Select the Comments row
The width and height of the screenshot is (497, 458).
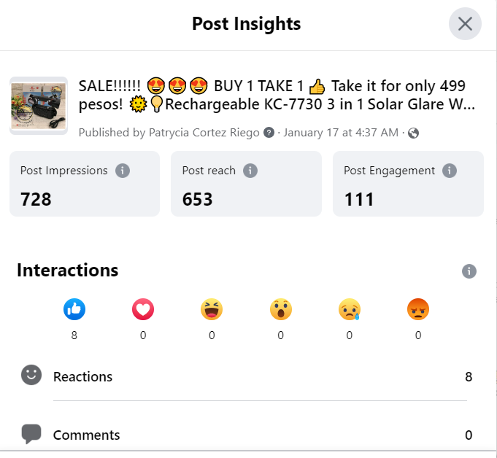point(248,435)
